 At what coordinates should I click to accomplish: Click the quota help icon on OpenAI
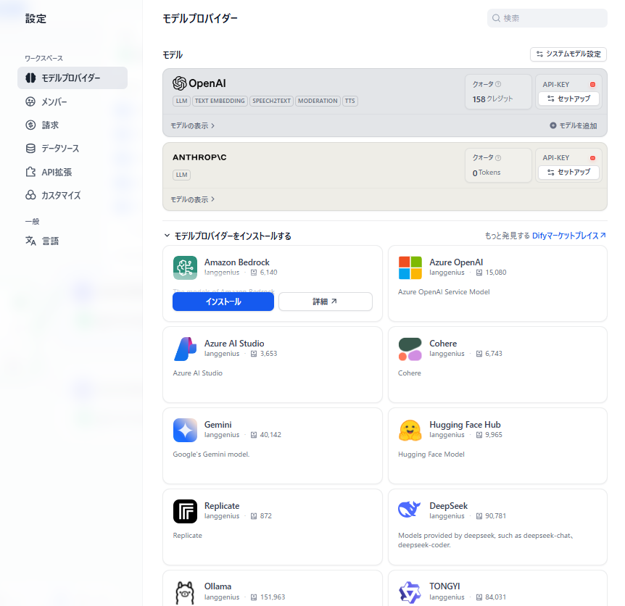point(498,85)
